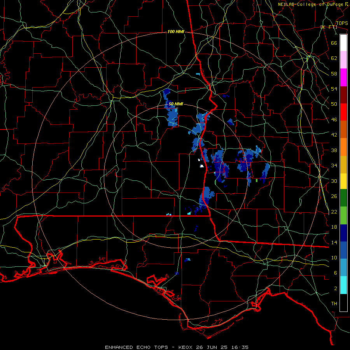Click the legend value '42'
Screen dimensions: 350x350
(334, 135)
